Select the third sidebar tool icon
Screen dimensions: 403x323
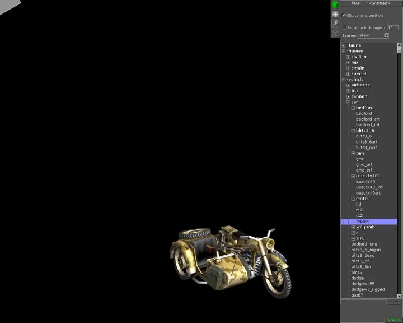[x=335, y=24]
